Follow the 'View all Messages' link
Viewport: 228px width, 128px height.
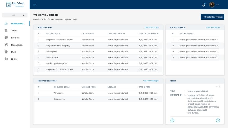pyautogui.click(x=151, y=81)
